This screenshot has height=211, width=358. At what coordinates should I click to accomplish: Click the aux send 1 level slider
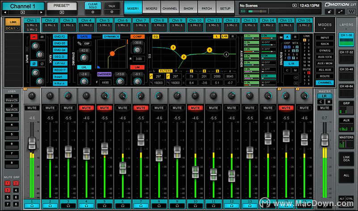251,38
